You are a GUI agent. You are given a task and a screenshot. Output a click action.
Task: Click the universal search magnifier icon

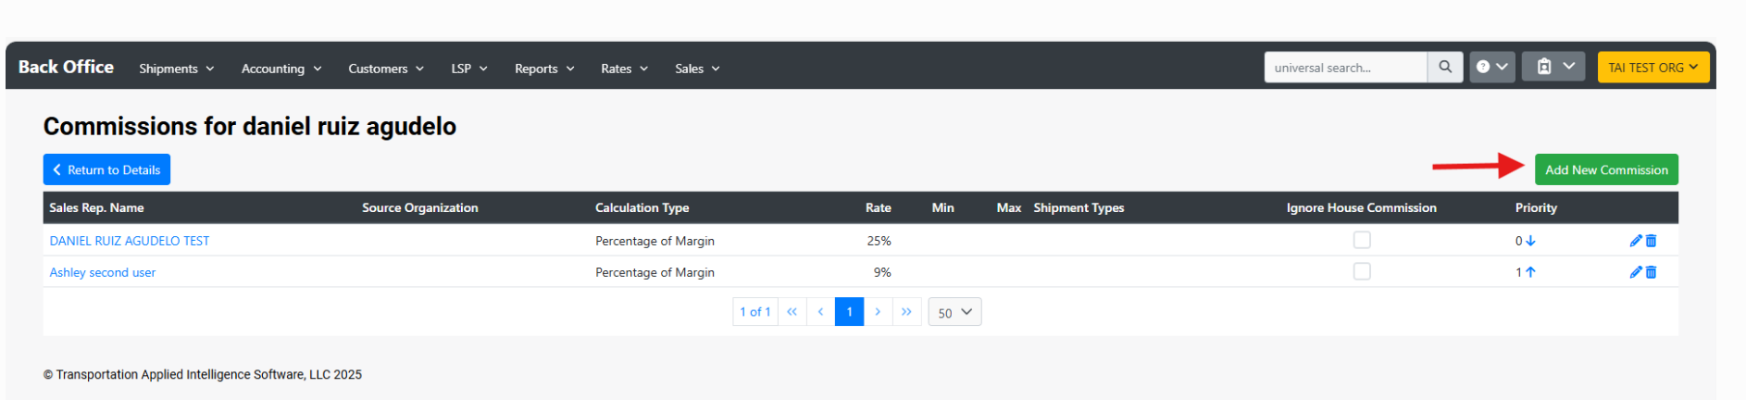pos(1444,68)
